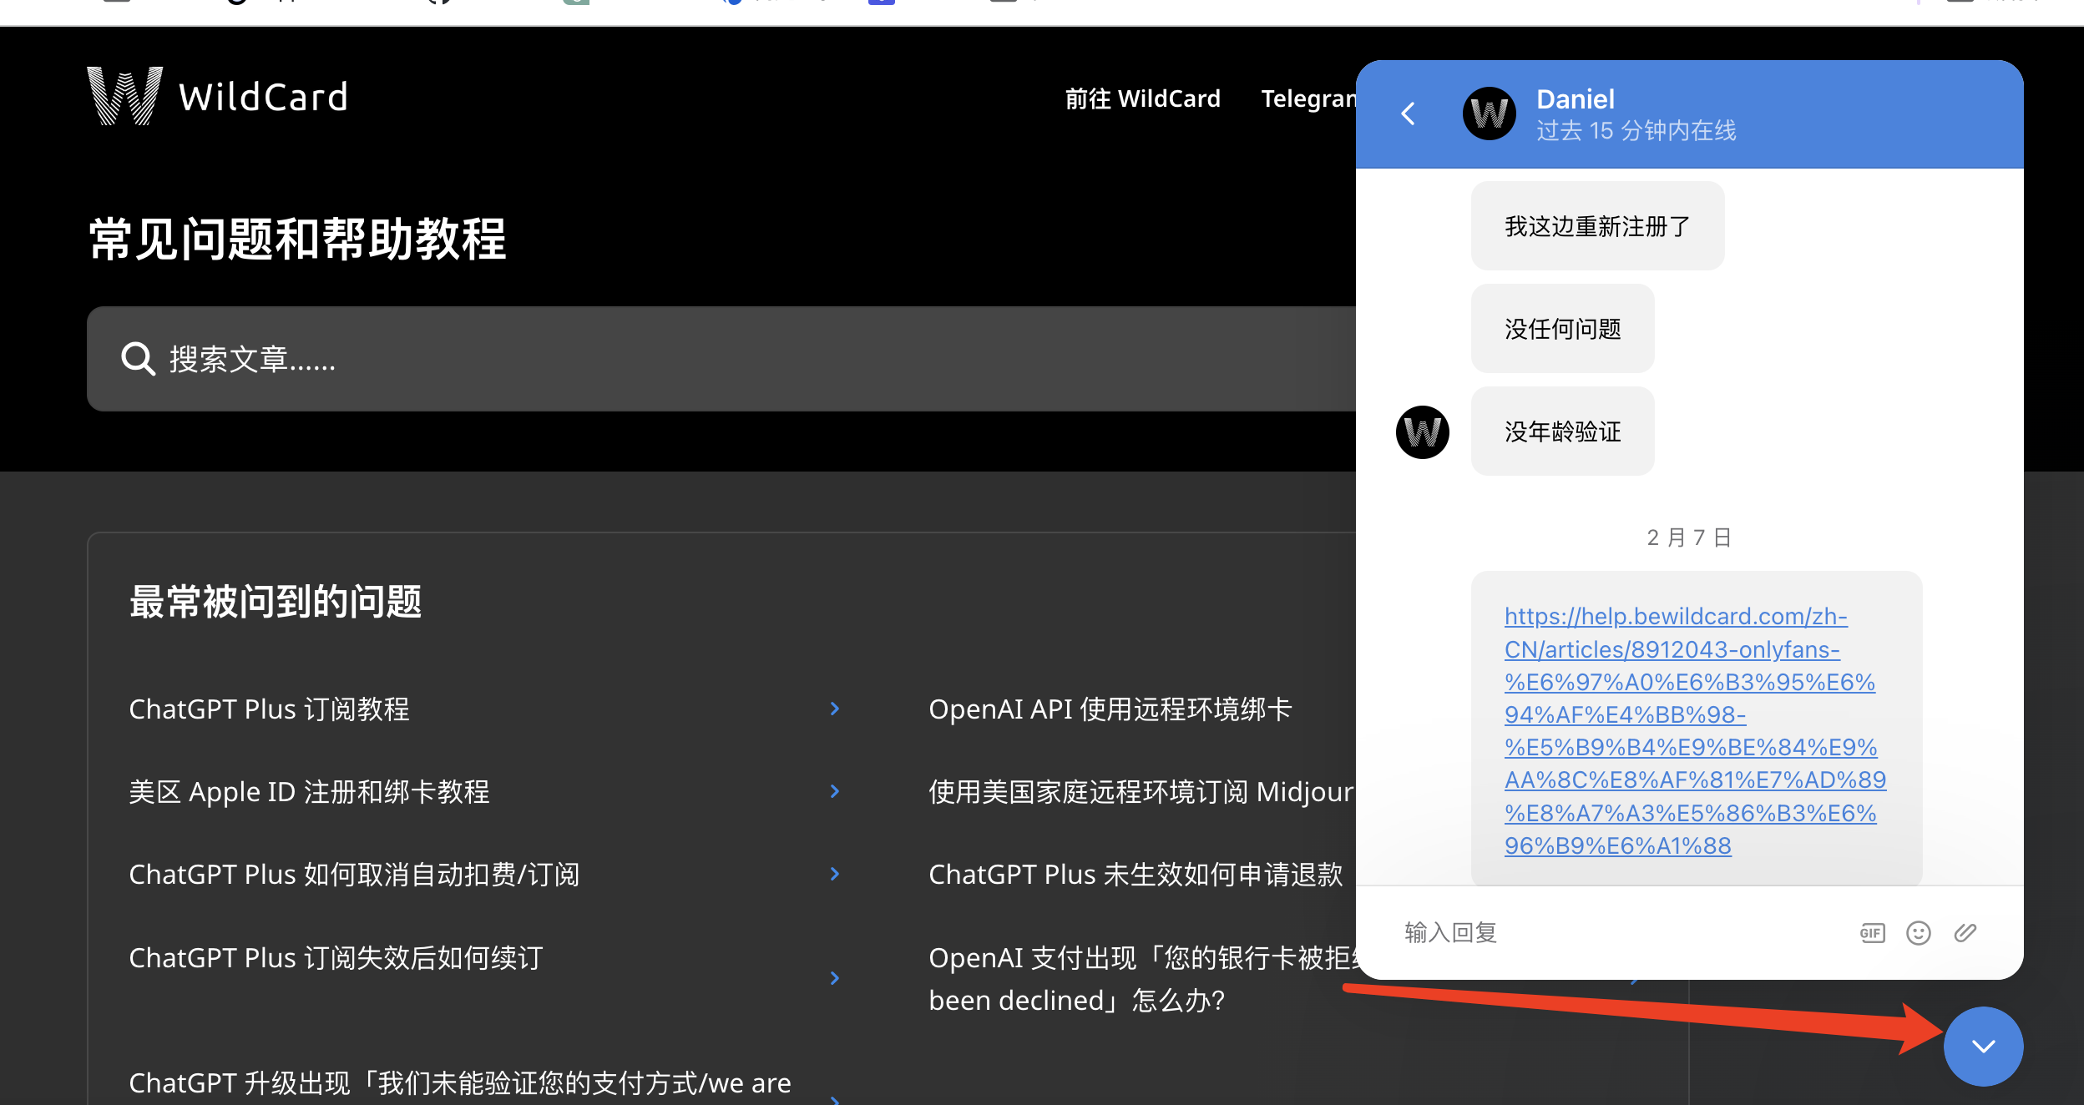The width and height of the screenshot is (2084, 1105).
Task: Open OpenAI API 使用远程环境绑卡 article
Action: click(1110, 709)
